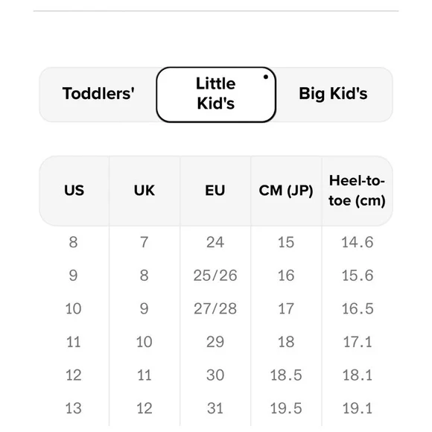Click the 19.1 heel-to-toe value
Viewport: 432px width, 432px height.
pyautogui.click(x=358, y=408)
